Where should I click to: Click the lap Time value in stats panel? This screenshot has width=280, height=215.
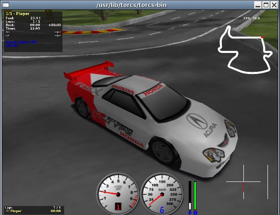pyautogui.click(x=35, y=28)
